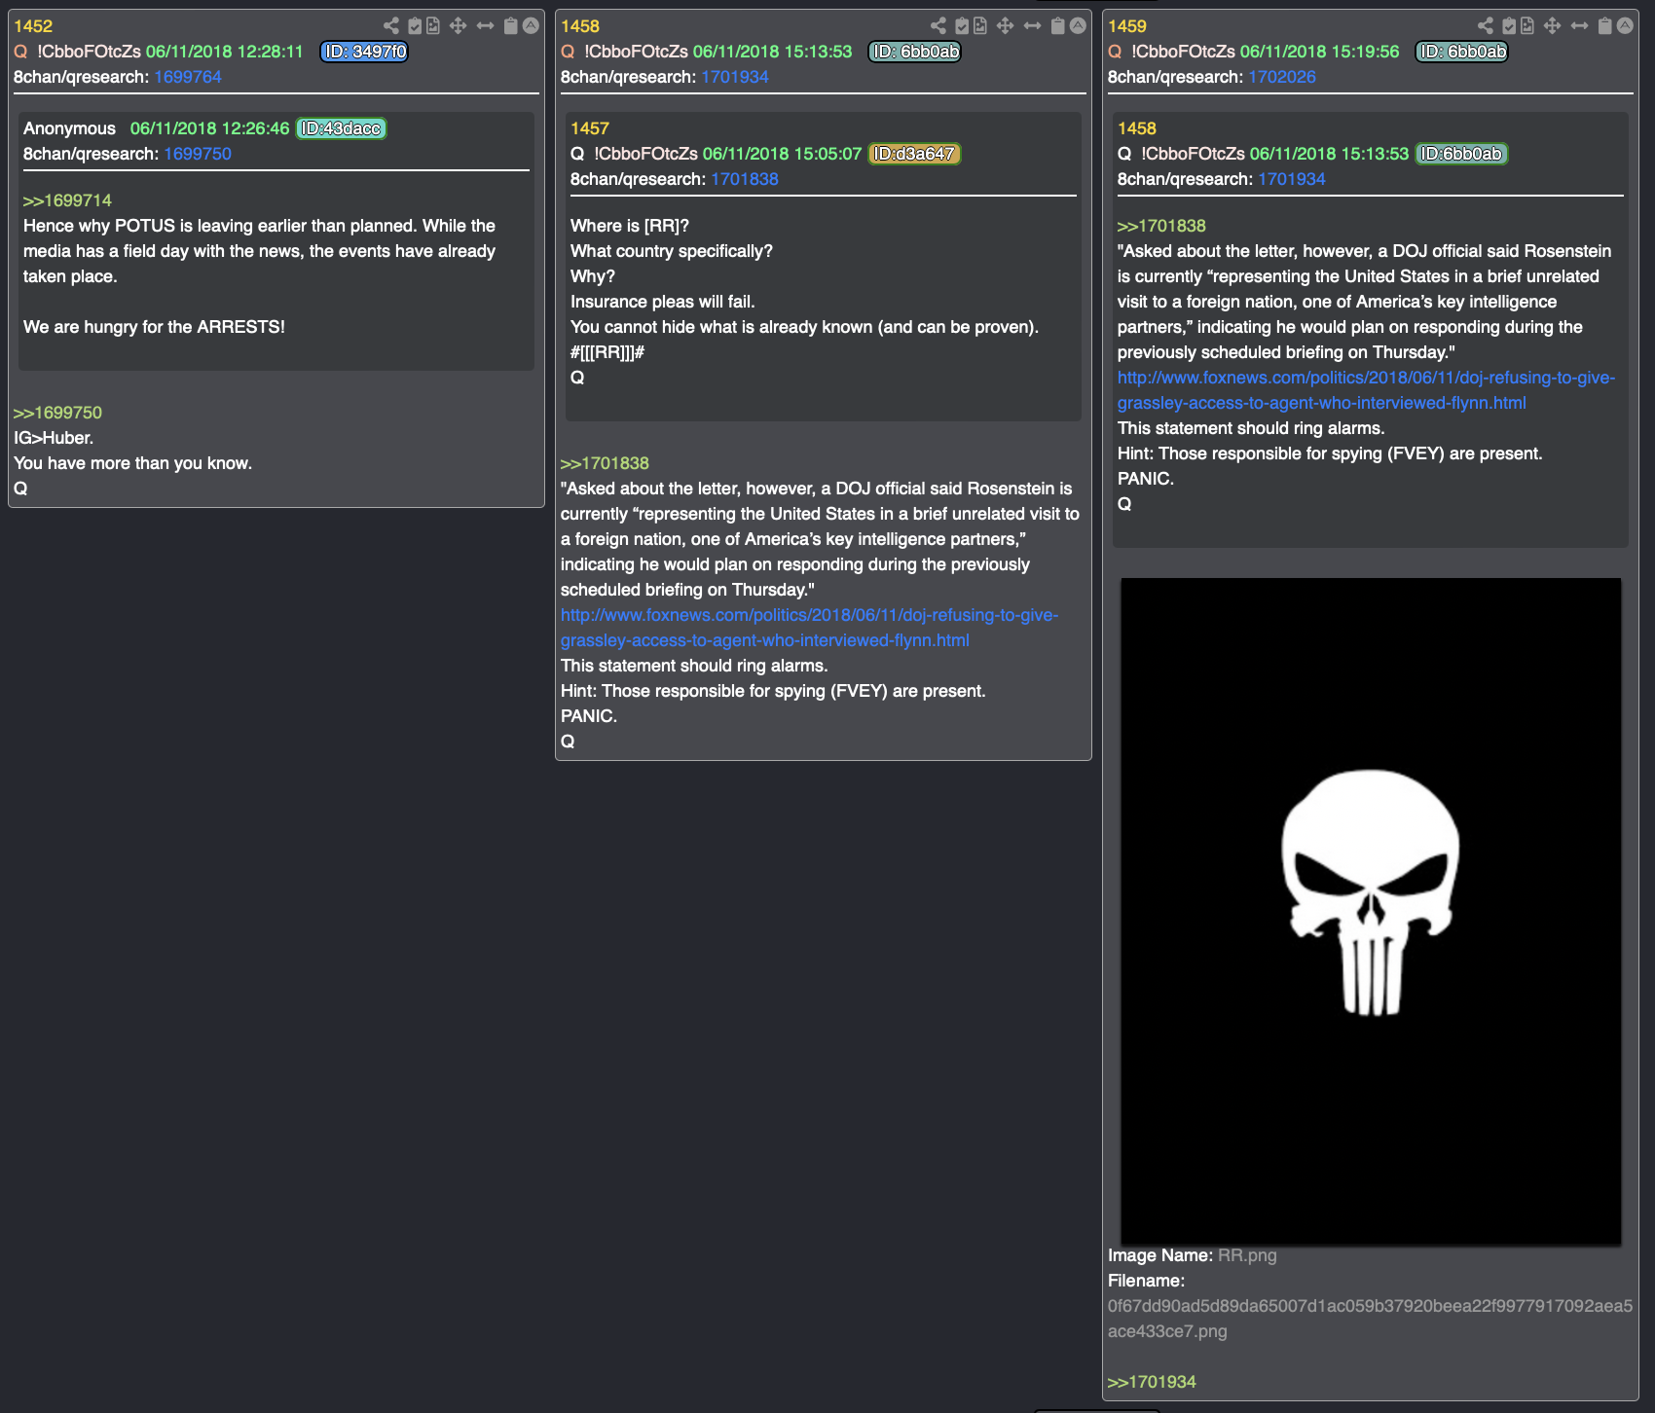Open Fox News URL in post 1458 card body
The height and width of the screenshot is (1413, 1655).
809,628
